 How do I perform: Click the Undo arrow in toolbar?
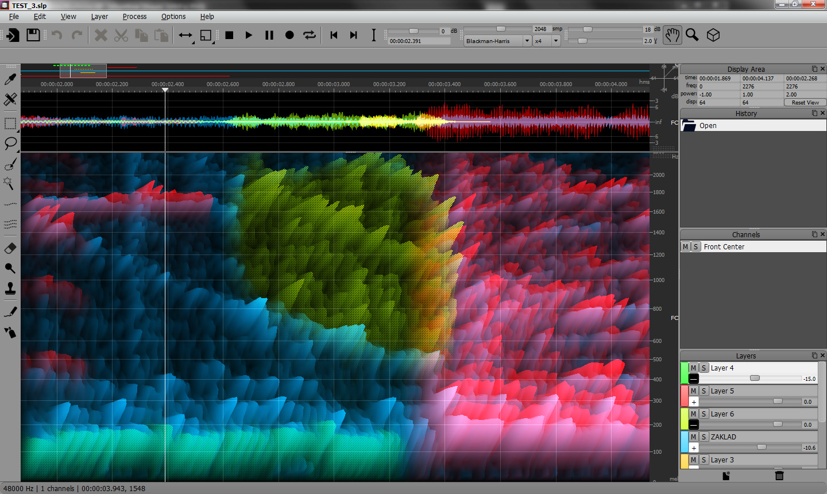tap(57, 35)
